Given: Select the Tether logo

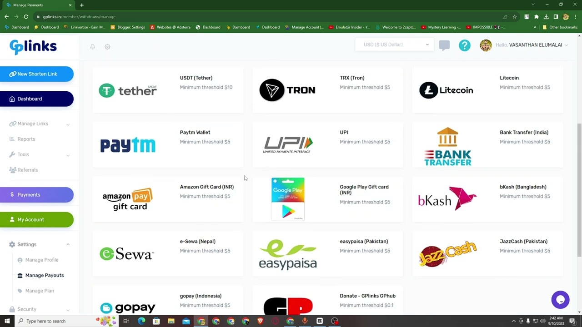Looking at the screenshot, I should click(128, 90).
